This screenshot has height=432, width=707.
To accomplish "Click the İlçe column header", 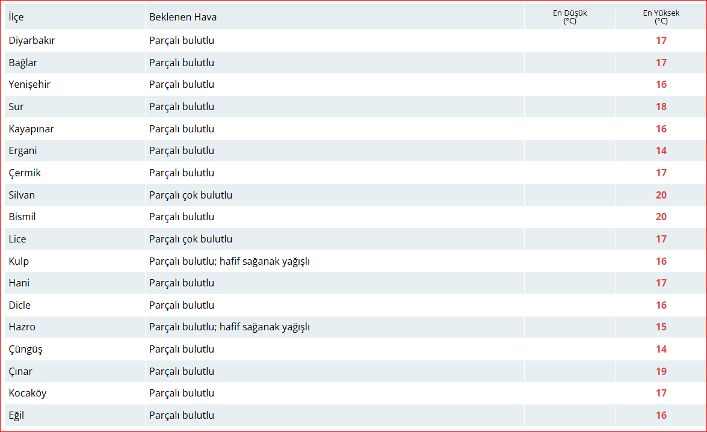I will [x=16, y=17].
